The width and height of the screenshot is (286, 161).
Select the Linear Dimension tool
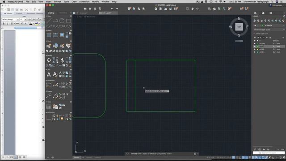click(49, 85)
